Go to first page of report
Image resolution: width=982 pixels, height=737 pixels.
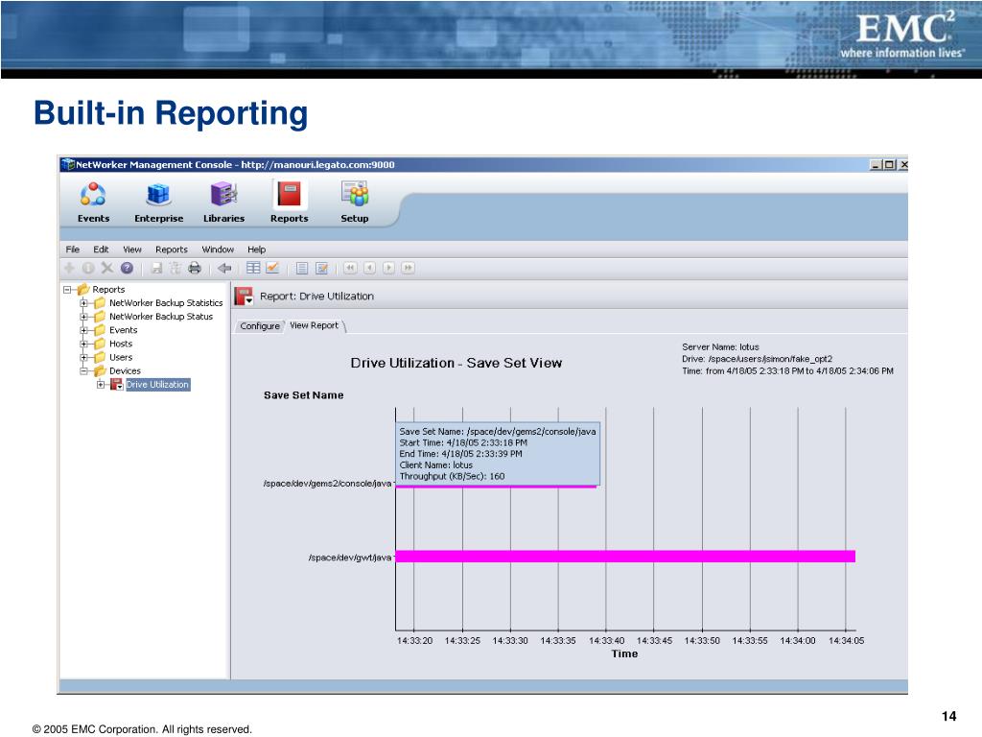350,269
